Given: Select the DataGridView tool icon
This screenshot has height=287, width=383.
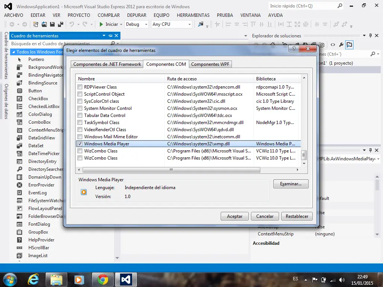Looking at the screenshot, I should [x=19, y=138].
